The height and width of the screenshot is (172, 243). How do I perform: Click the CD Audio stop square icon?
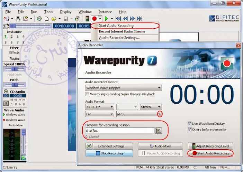tap(16, 104)
